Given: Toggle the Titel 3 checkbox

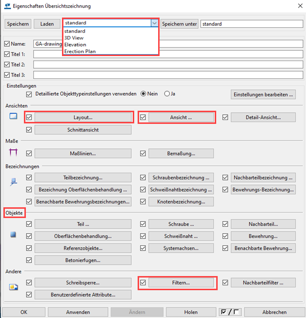Looking at the screenshot, I should 7,75.
